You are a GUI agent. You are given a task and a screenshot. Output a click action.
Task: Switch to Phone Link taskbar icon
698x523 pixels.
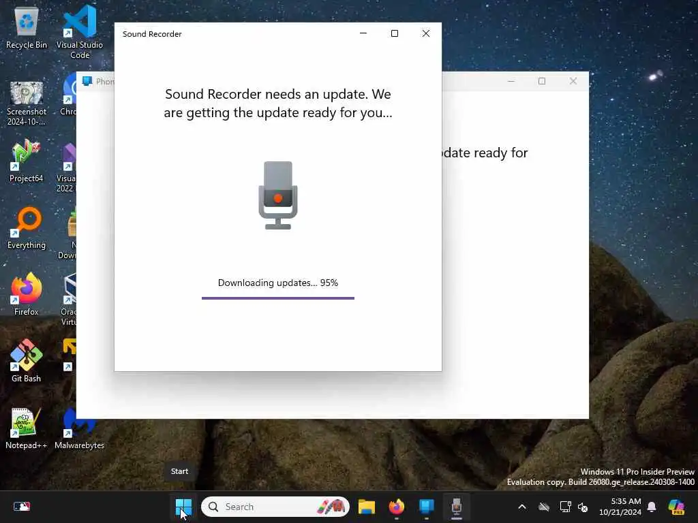(x=427, y=507)
